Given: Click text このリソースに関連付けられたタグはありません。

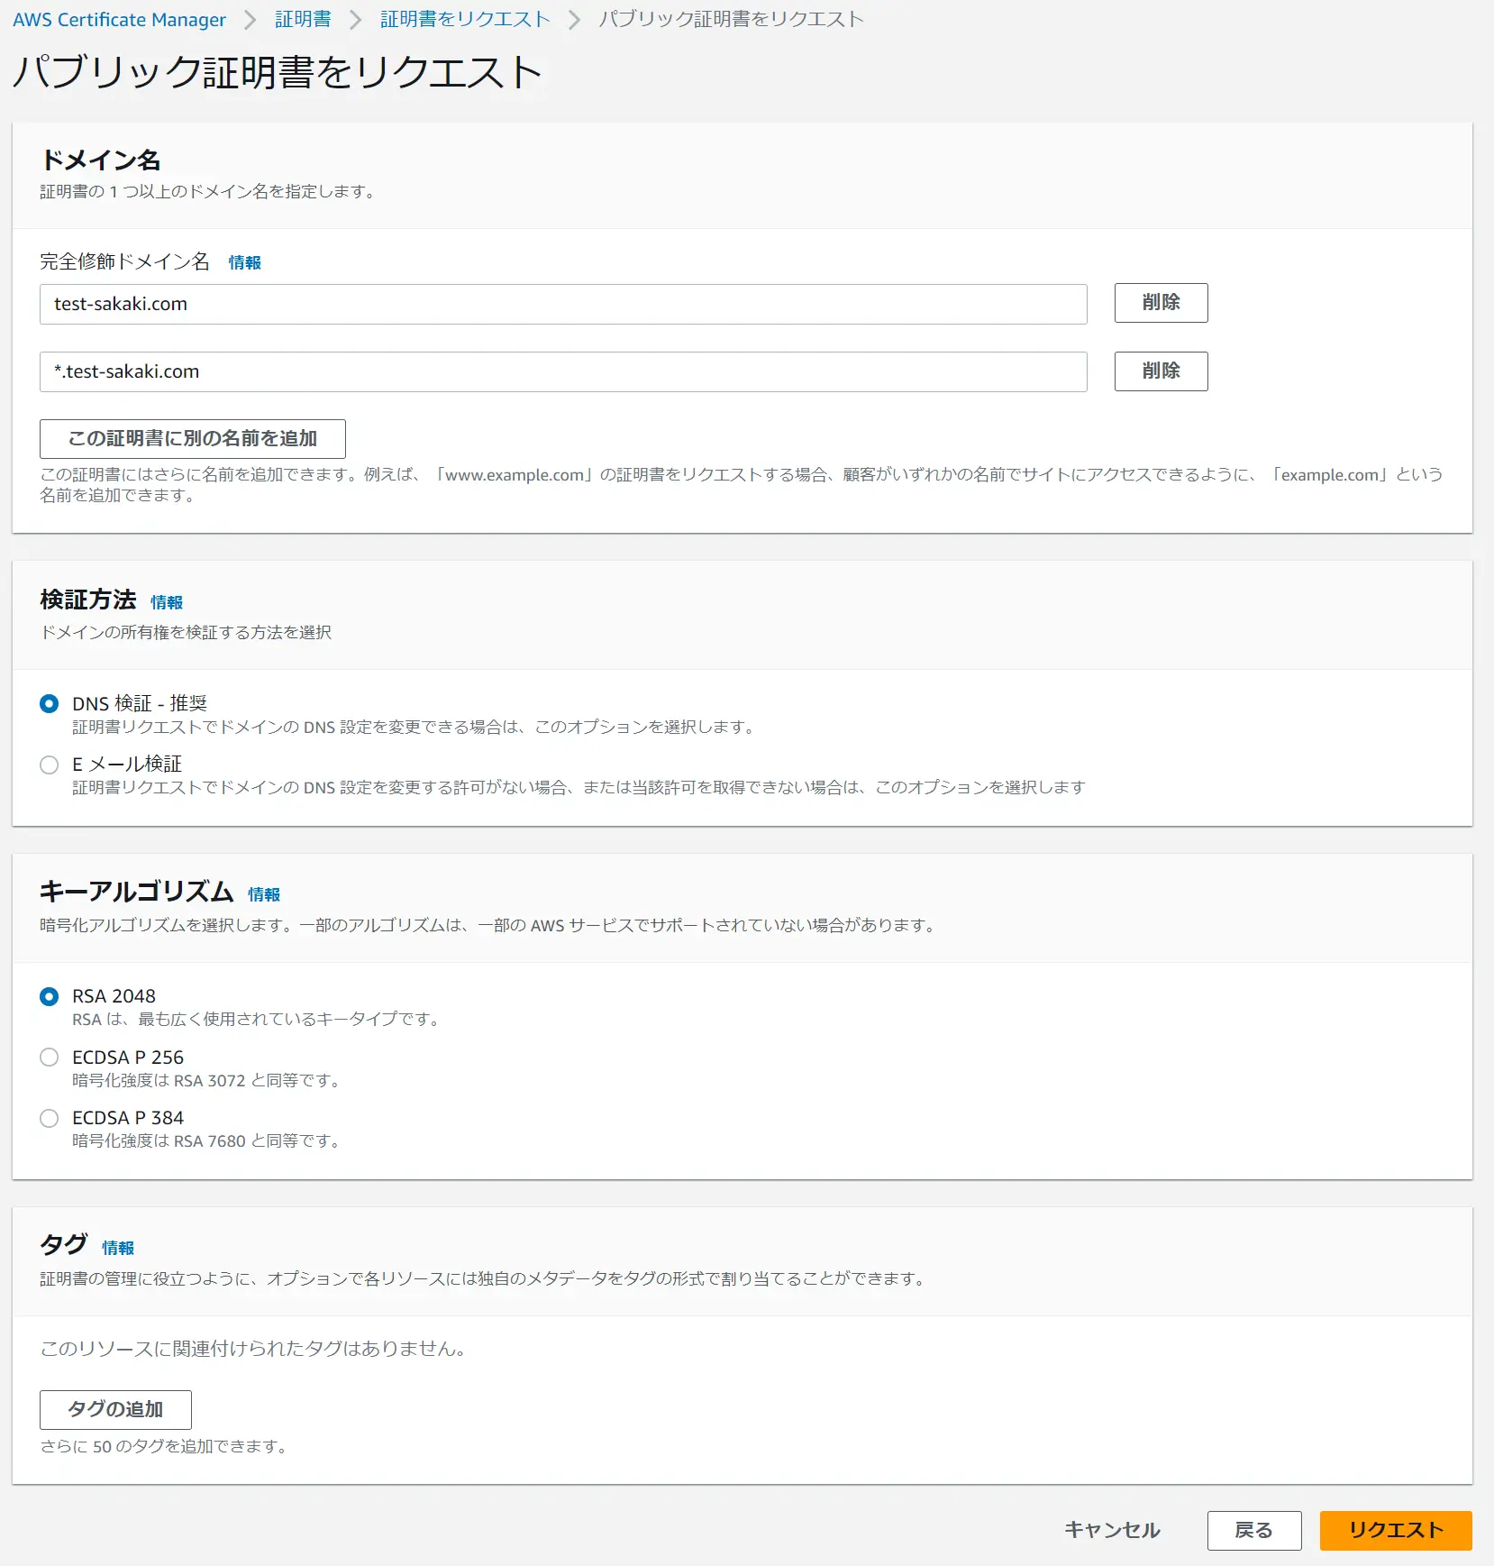Looking at the screenshot, I should click(x=253, y=1349).
